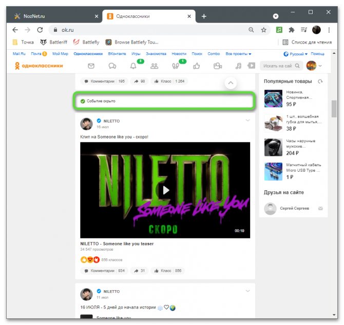Click the Класс 856 like button

pyautogui.click(x=168, y=271)
